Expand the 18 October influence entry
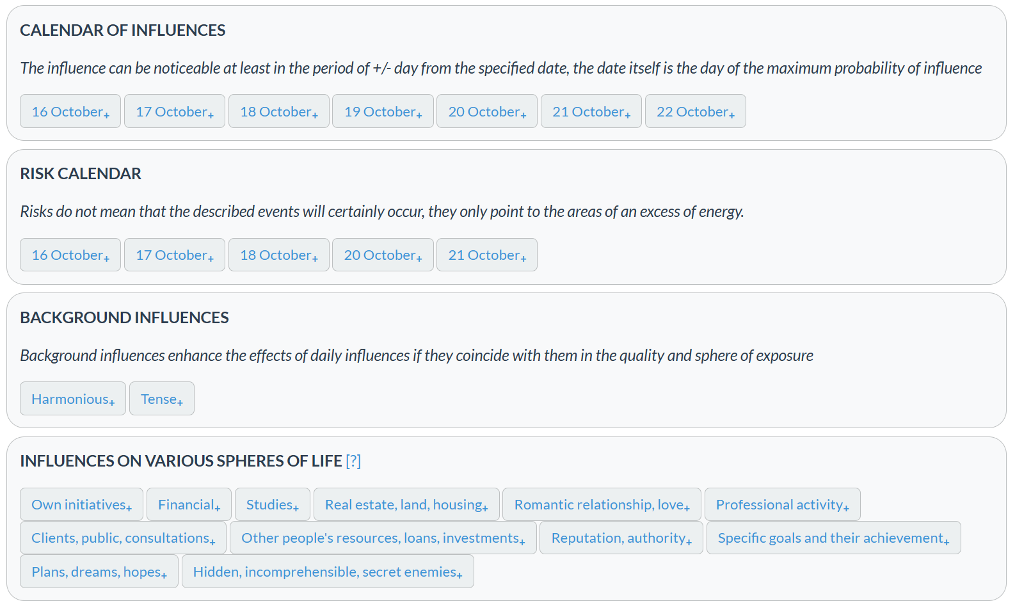 [278, 111]
